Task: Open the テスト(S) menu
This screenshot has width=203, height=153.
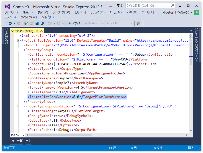Action: click(x=10, y=17)
